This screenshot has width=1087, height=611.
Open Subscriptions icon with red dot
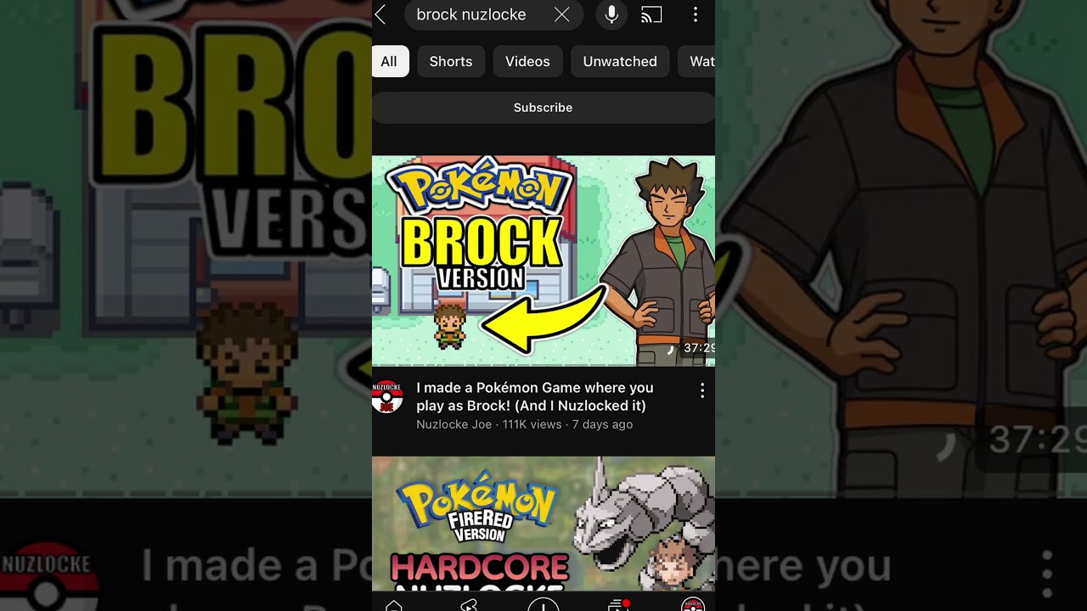point(618,605)
